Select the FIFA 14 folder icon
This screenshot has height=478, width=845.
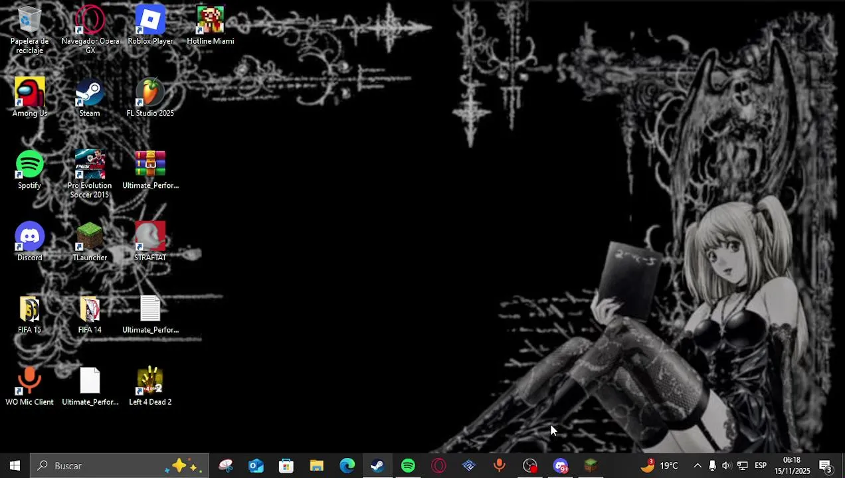[x=90, y=315]
